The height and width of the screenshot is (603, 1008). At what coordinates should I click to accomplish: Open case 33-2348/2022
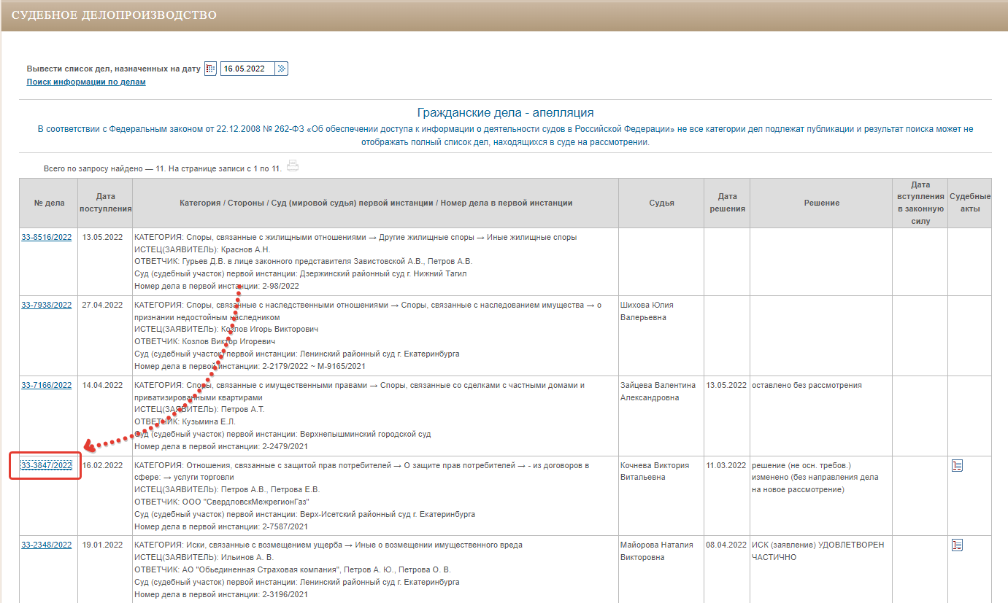[x=47, y=545]
